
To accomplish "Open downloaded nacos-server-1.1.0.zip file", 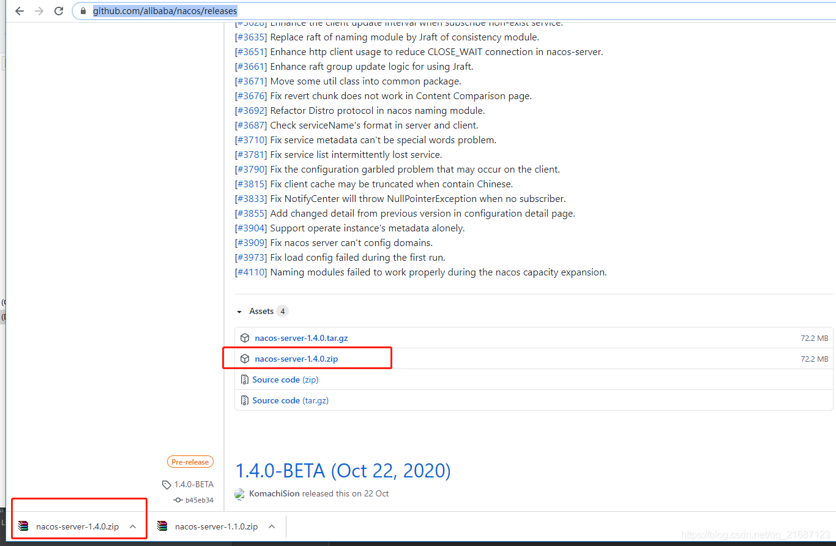I will (x=216, y=527).
